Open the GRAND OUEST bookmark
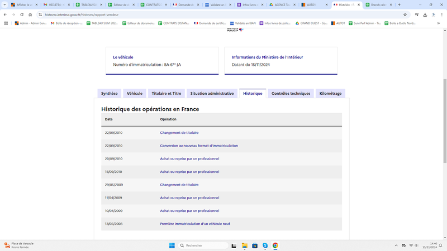Image resolution: width=447 pixels, height=251 pixels. coord(311,23)
